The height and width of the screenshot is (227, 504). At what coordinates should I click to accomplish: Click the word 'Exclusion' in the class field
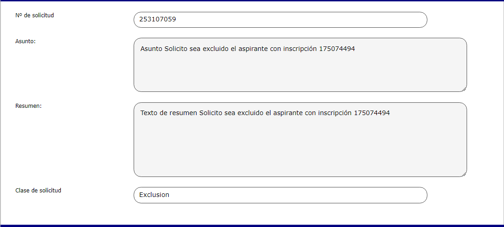coord(154,195)
